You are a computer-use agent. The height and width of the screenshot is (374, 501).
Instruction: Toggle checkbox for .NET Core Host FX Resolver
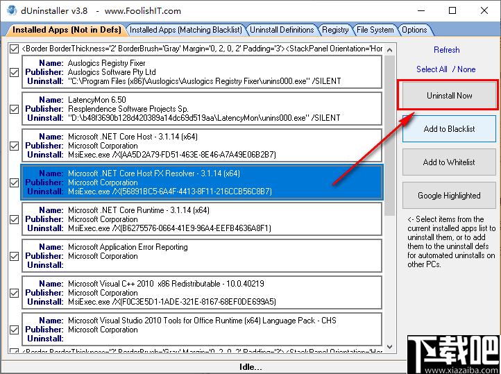tap(14, 182)
